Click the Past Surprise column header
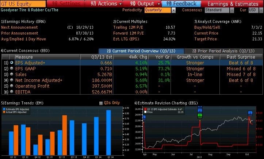The image size is (264, 159). (241, 57)
